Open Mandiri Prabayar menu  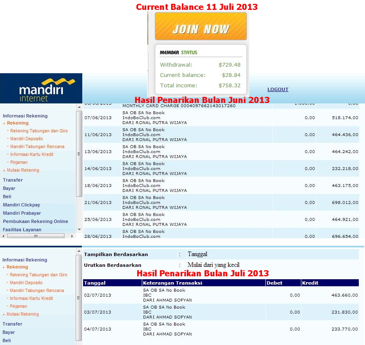click(22, 213)
